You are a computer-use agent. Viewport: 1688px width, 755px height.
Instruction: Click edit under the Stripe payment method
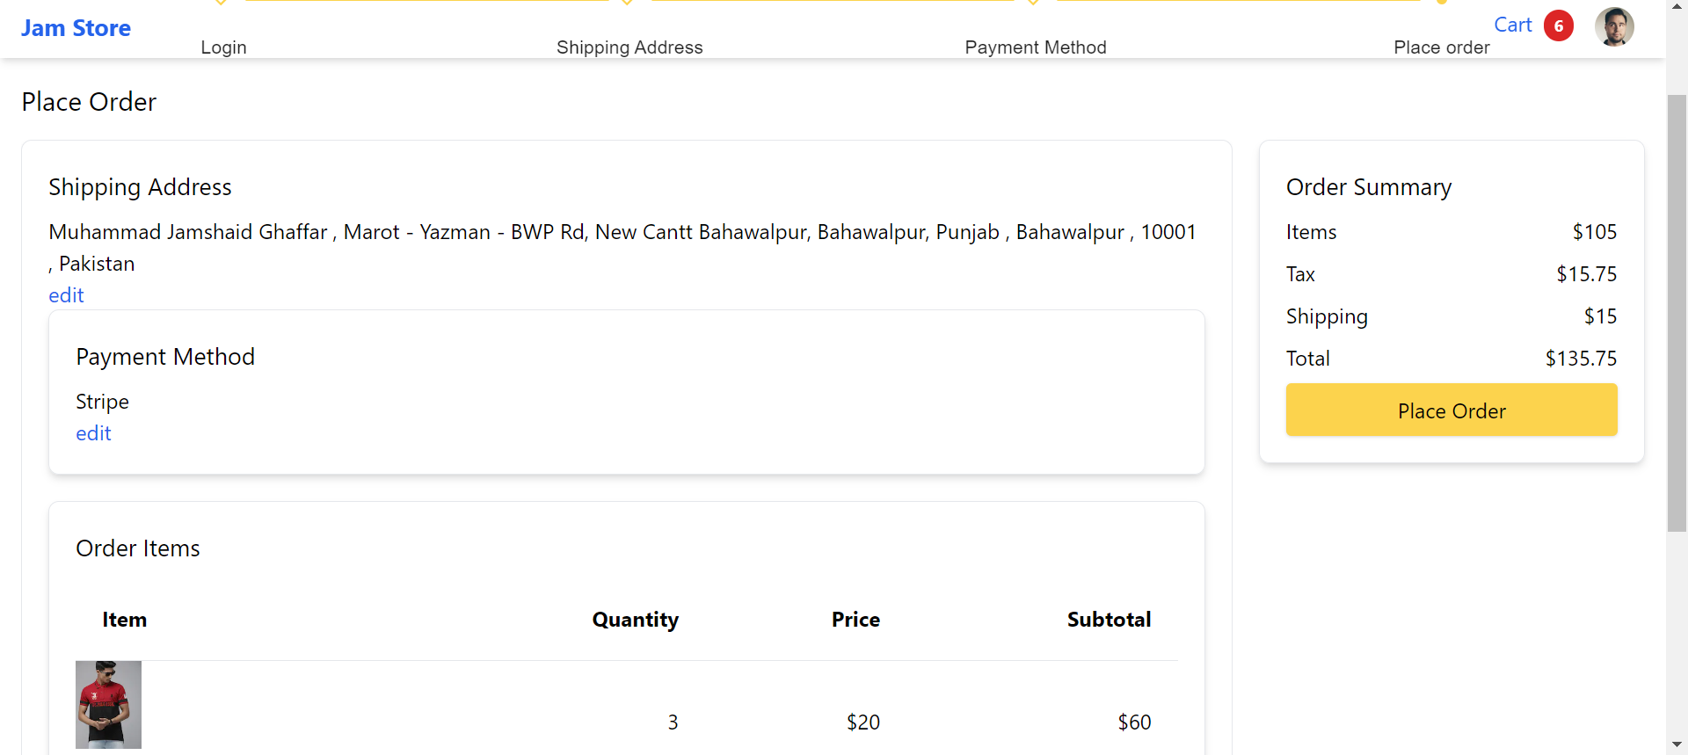tap(93, 433)
